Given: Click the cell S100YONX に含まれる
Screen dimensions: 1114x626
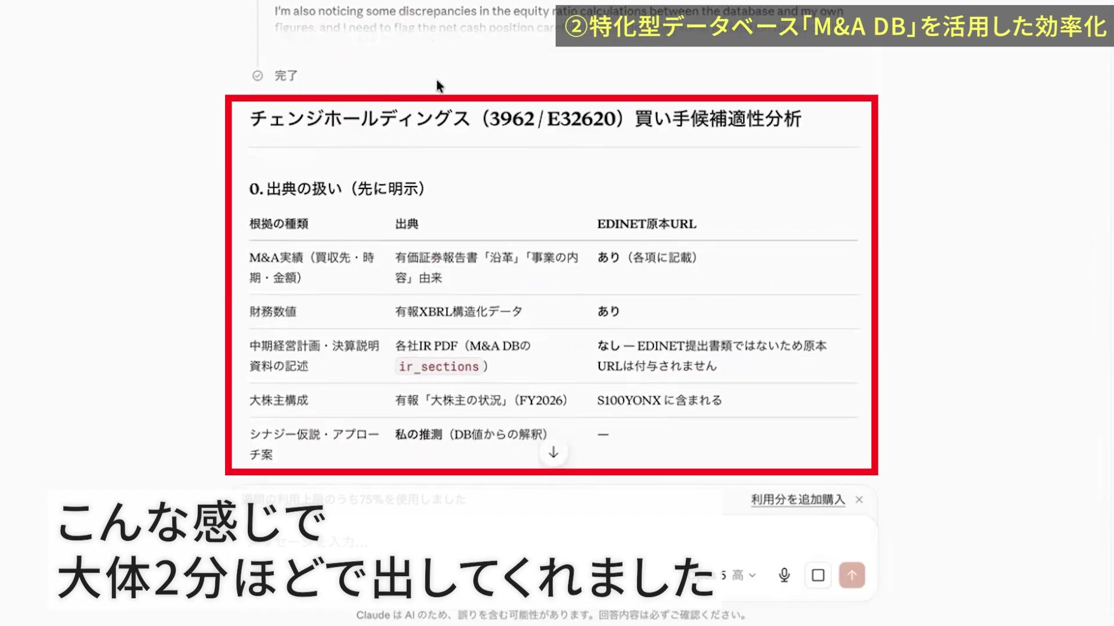Looking at the screenshot, I should click(x=660, y=400).
